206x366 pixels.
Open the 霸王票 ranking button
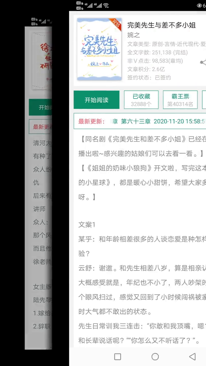pyautogui.click(x=180, y=100)
